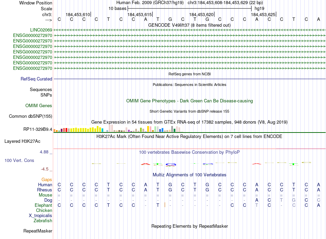Select the Elephant species label

[x=44, y=205]
